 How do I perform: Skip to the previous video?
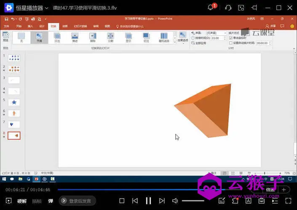click(135, 201)
